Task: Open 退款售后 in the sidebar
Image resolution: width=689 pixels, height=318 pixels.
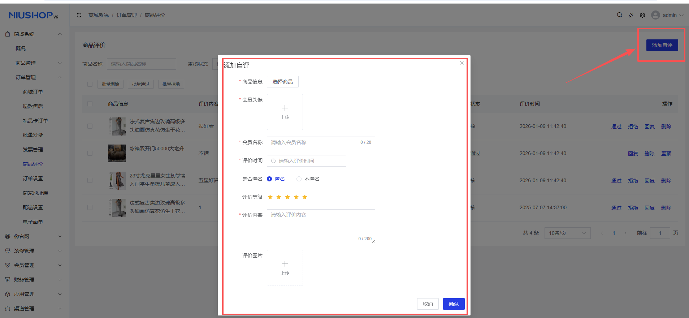Action: click(x=33, y=106)
